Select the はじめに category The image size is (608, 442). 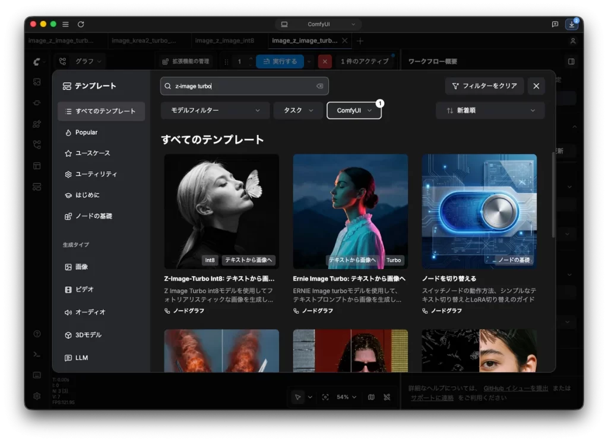click(101, 195)
